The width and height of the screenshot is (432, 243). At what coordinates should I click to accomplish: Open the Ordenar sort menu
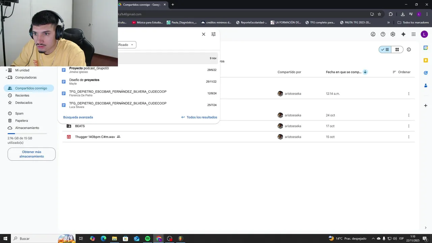pos(402,72)
